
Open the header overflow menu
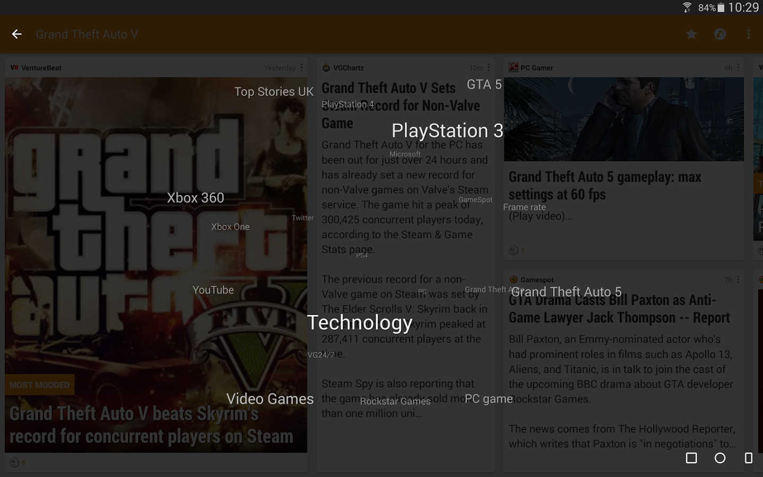tap(748, 34)
